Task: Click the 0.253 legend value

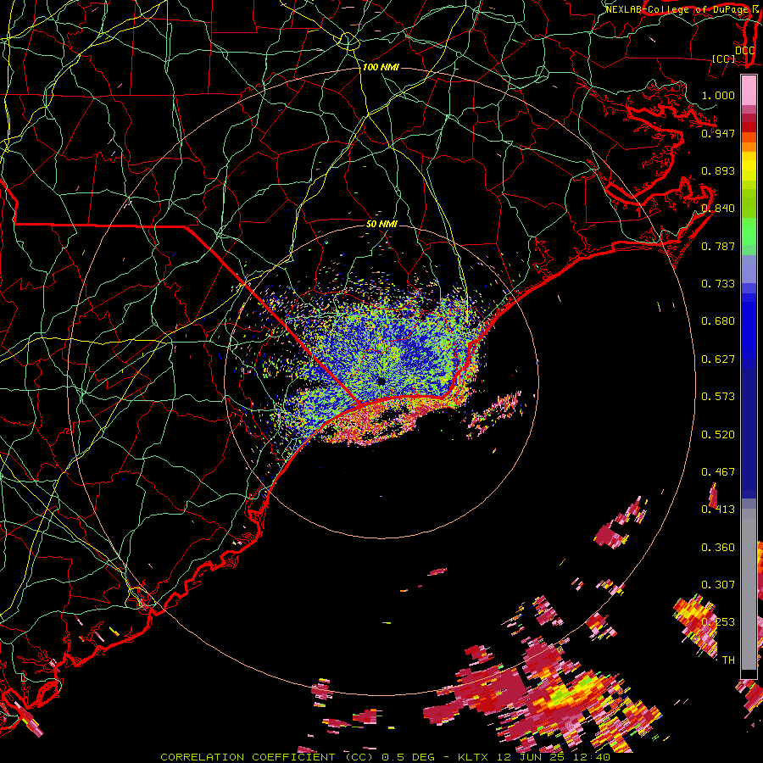Action: (x=718, y=622)
